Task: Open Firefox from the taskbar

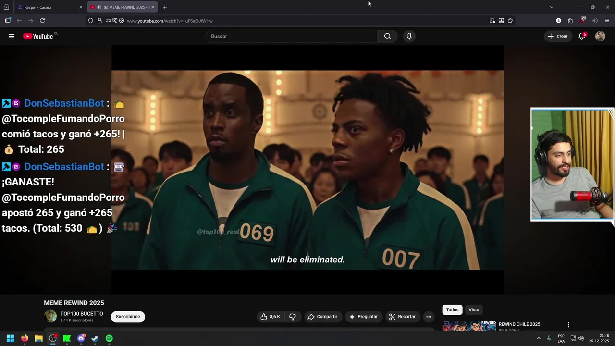Action: [x=25, y=338]
